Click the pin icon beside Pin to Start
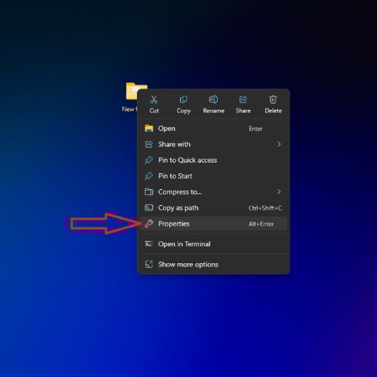Screen dimensions: 377x377 149,176
